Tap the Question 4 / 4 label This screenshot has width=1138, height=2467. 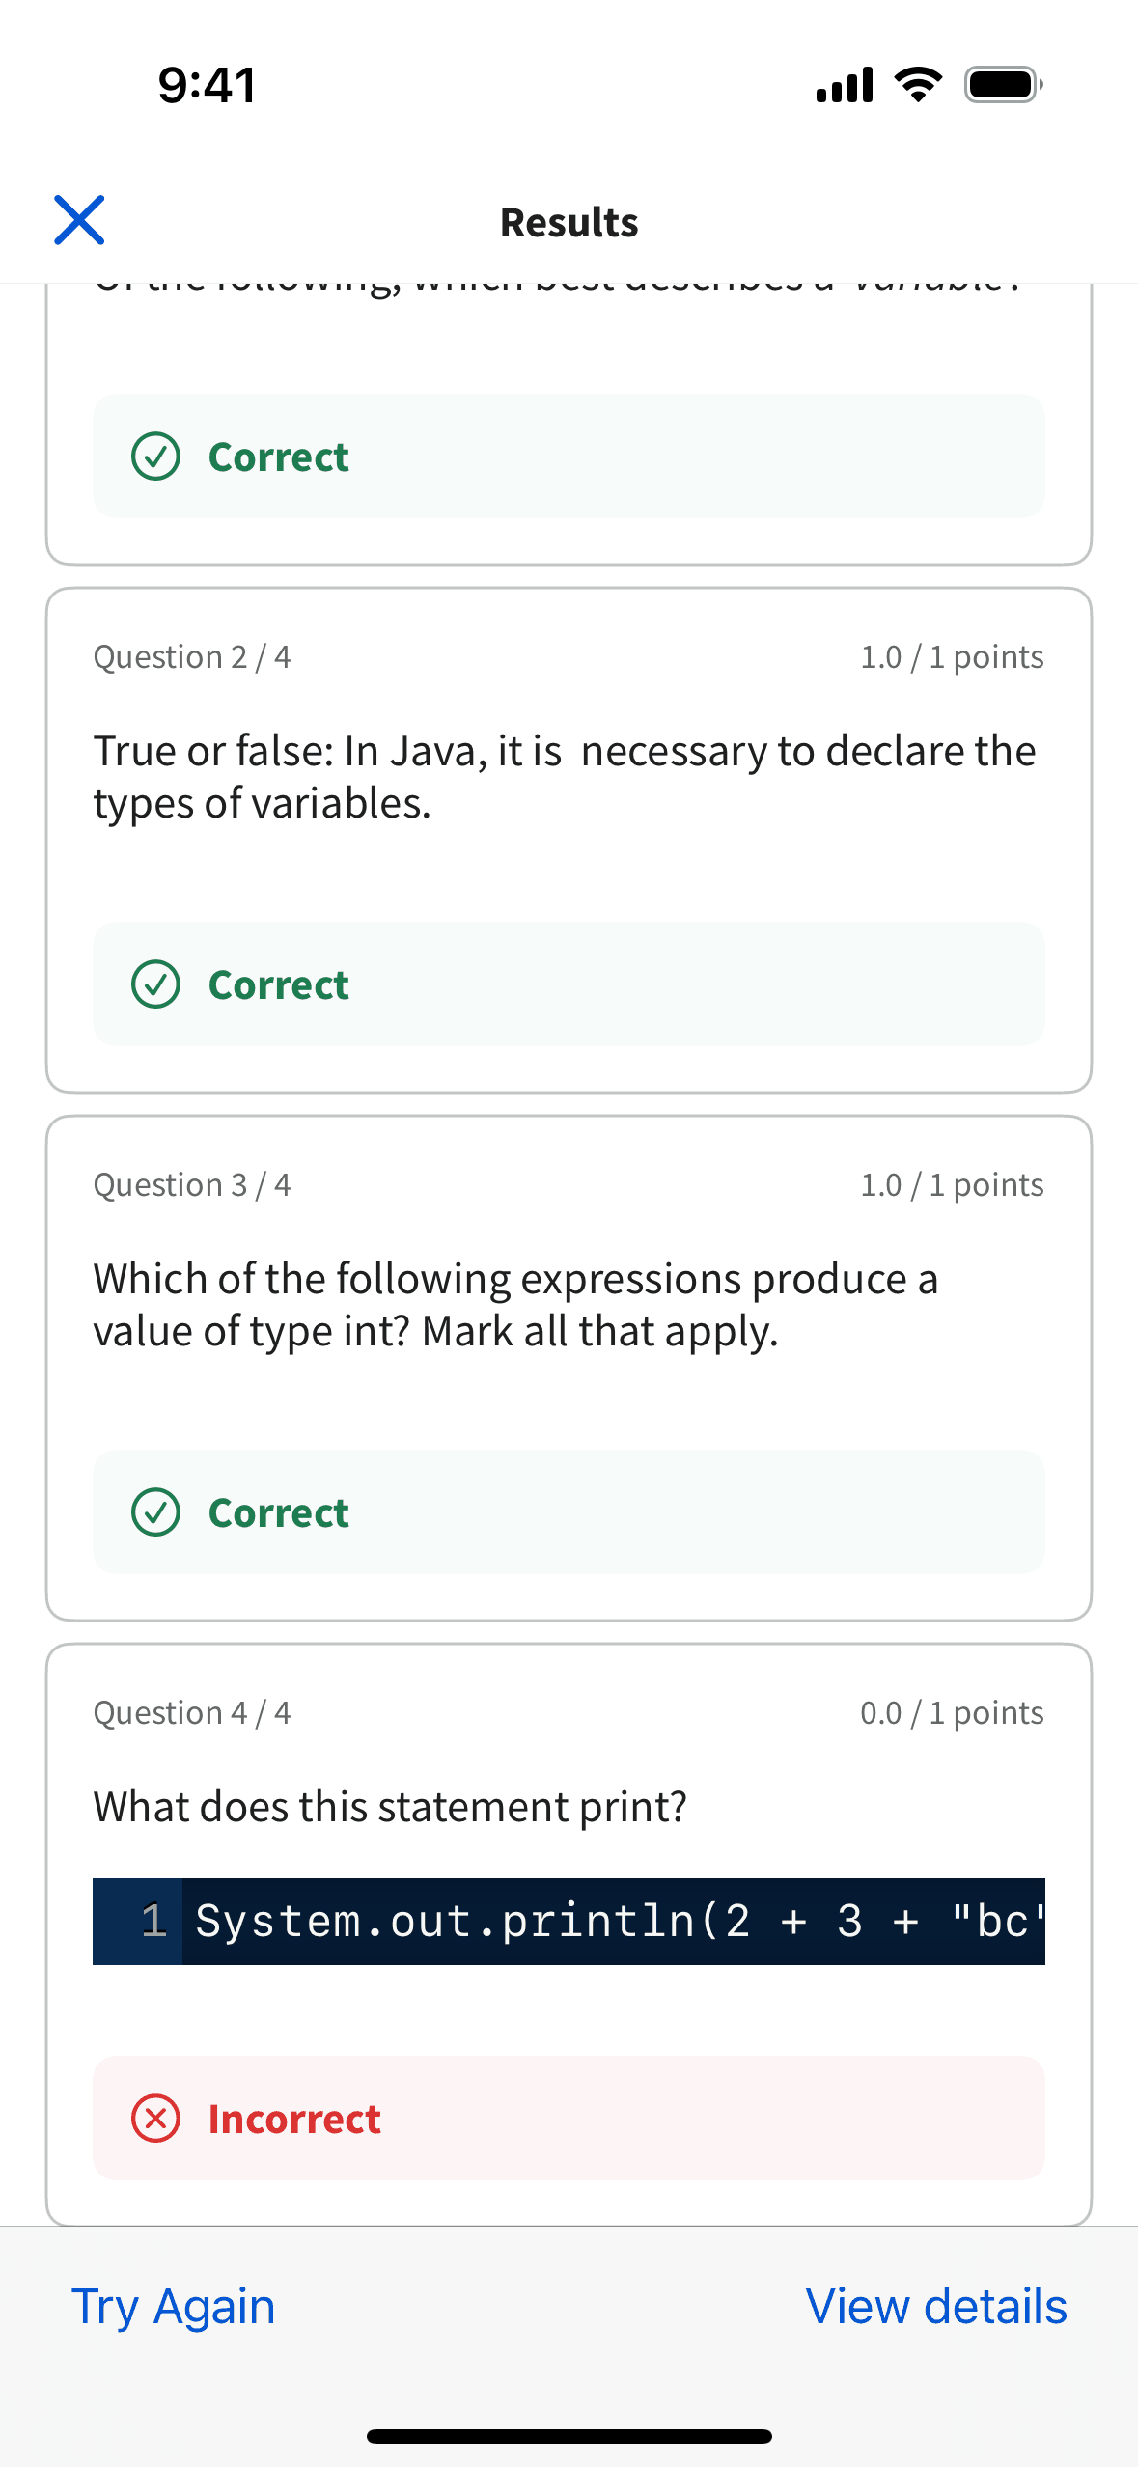pos(192,1712)
